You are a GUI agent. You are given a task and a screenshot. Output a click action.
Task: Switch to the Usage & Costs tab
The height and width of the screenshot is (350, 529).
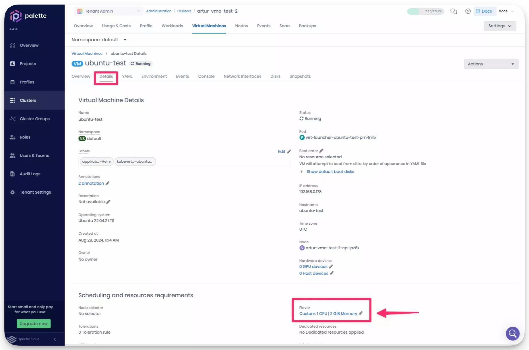pos(116,26)
